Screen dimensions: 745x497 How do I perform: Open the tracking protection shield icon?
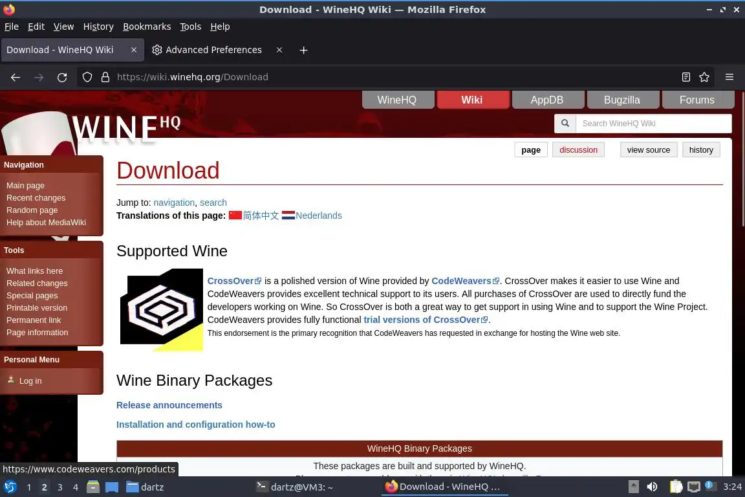pos(87,77)
